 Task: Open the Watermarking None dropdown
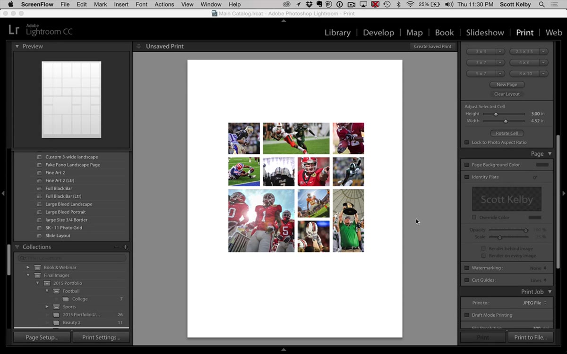tap(538, 268)
